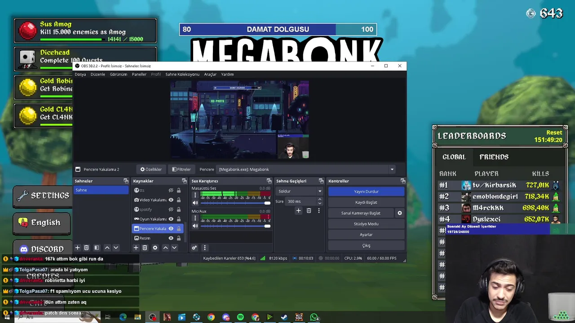The width and height of the screenshot is (575, 323).
Task: Open Ayarlar settings button
Action: [366, 235]
